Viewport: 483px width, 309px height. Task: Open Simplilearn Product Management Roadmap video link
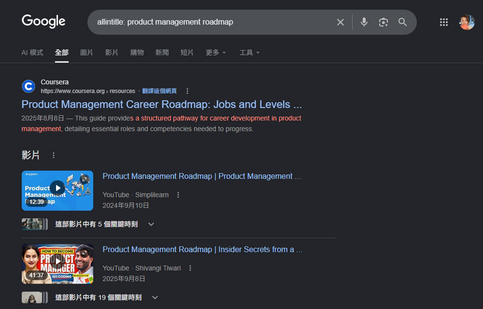tap(201, 176)
